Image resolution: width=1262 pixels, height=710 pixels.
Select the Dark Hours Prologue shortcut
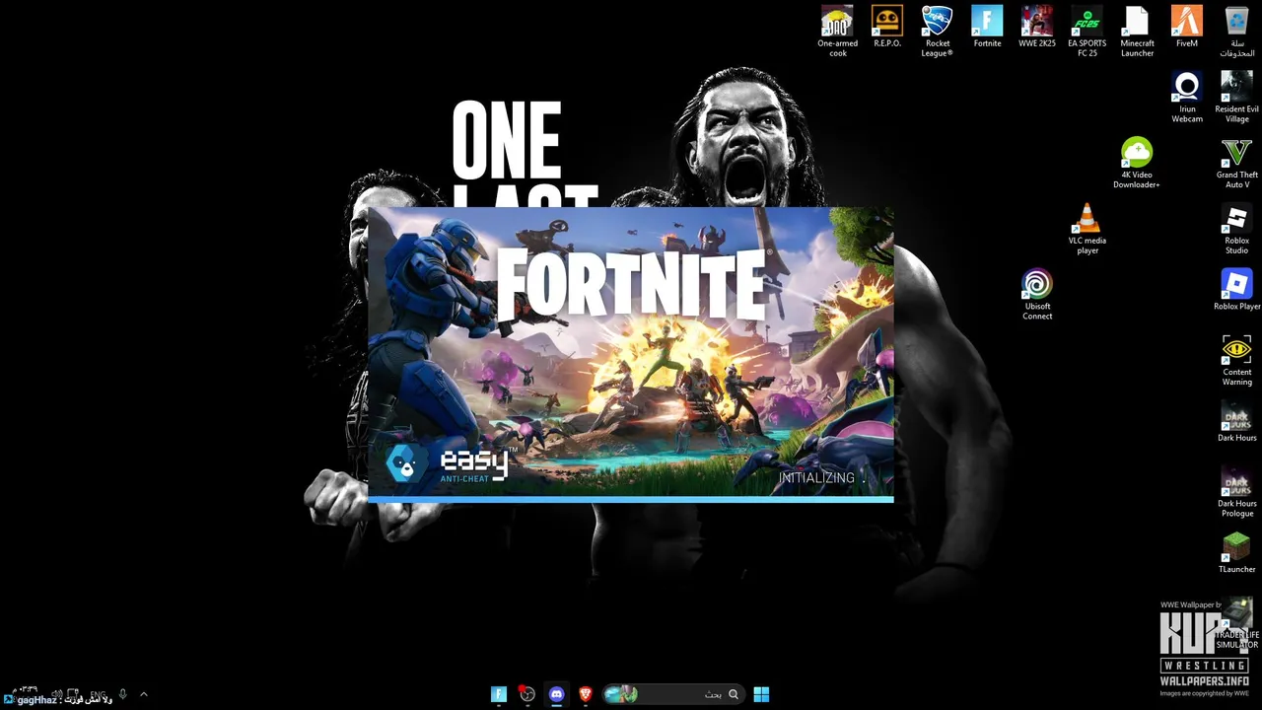(1236, 493)
